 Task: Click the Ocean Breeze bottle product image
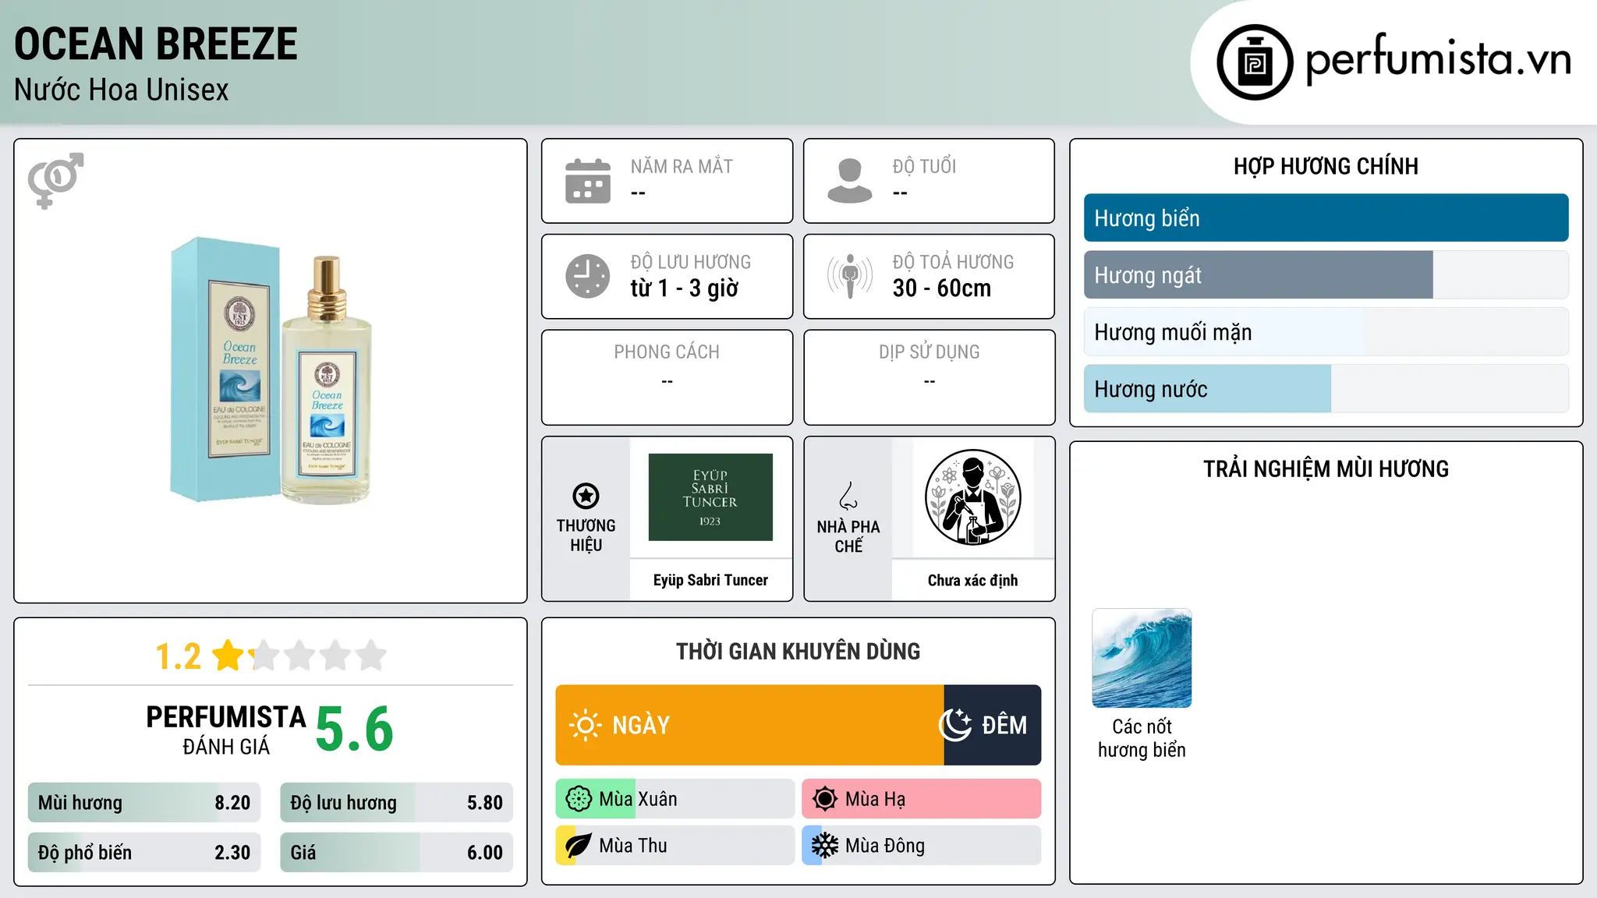(x=271, y=370)
